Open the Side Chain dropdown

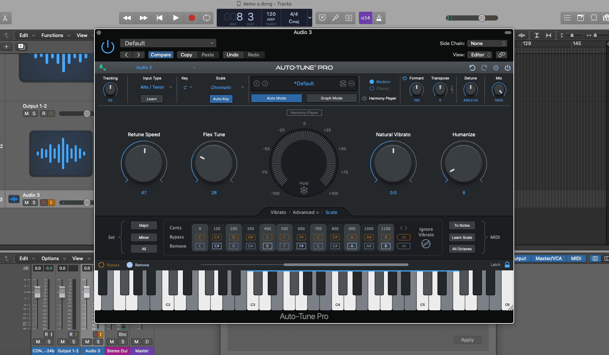[x=487, y=43]
